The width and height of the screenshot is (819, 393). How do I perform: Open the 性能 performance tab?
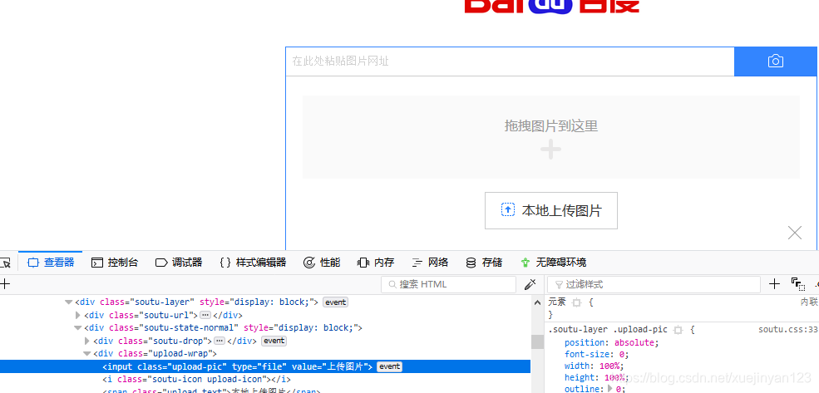pos(322,263)
